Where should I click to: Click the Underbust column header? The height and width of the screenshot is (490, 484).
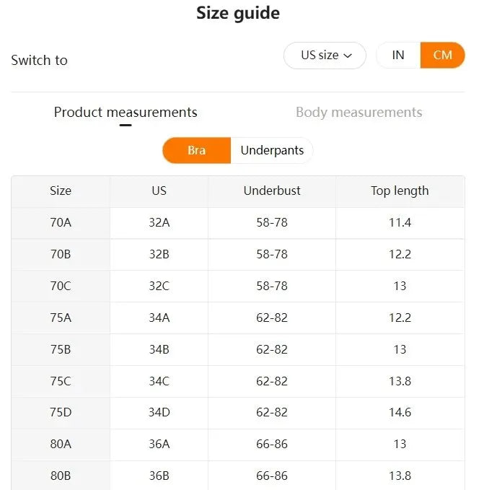[x=272, y=191]
